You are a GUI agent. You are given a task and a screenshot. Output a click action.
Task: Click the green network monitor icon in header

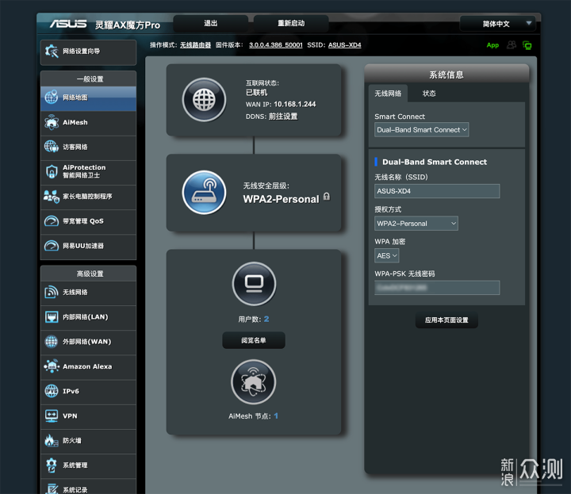click(527, 45)
